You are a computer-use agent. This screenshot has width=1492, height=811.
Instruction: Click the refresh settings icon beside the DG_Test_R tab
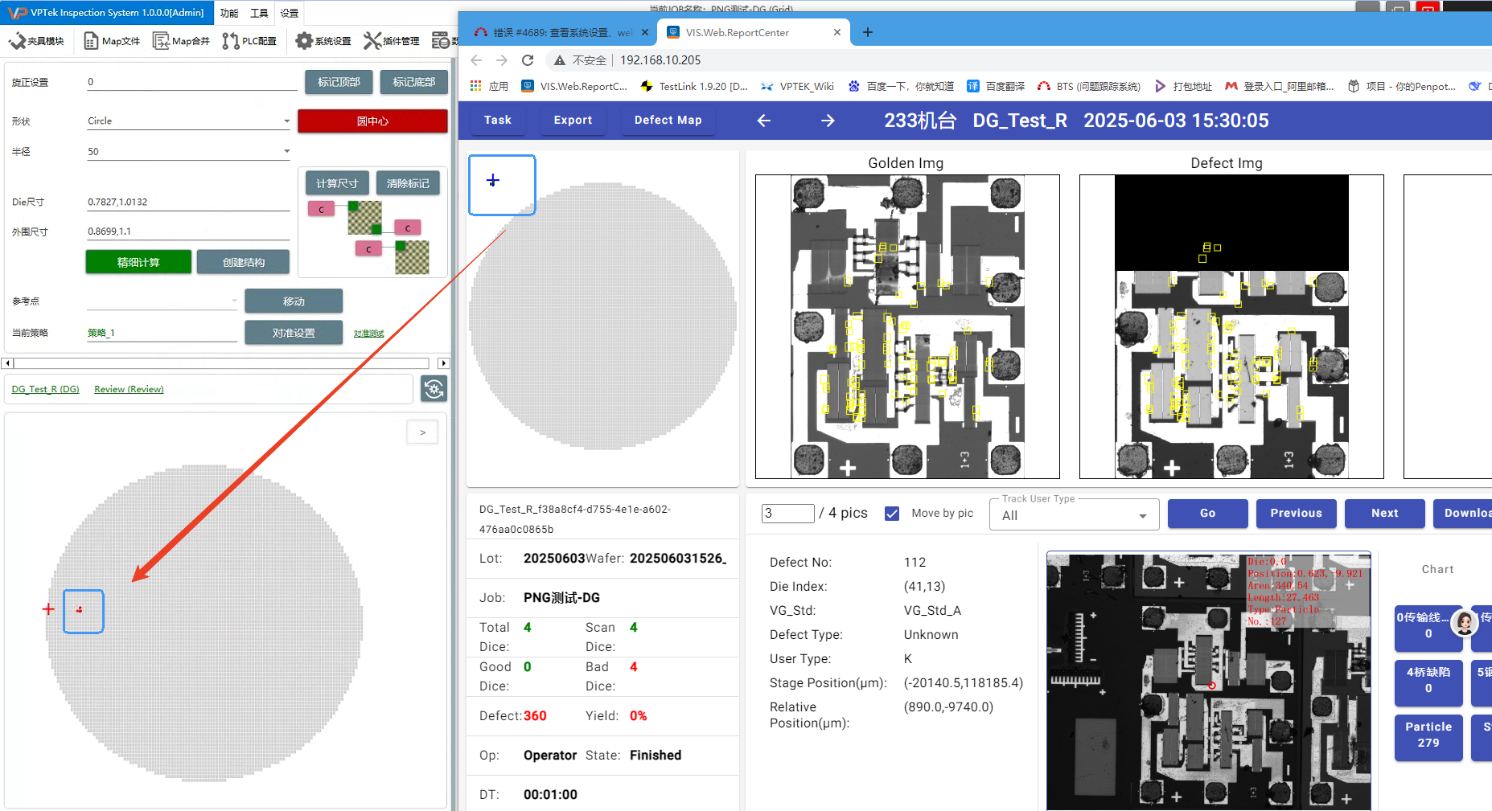coord(434,389)
